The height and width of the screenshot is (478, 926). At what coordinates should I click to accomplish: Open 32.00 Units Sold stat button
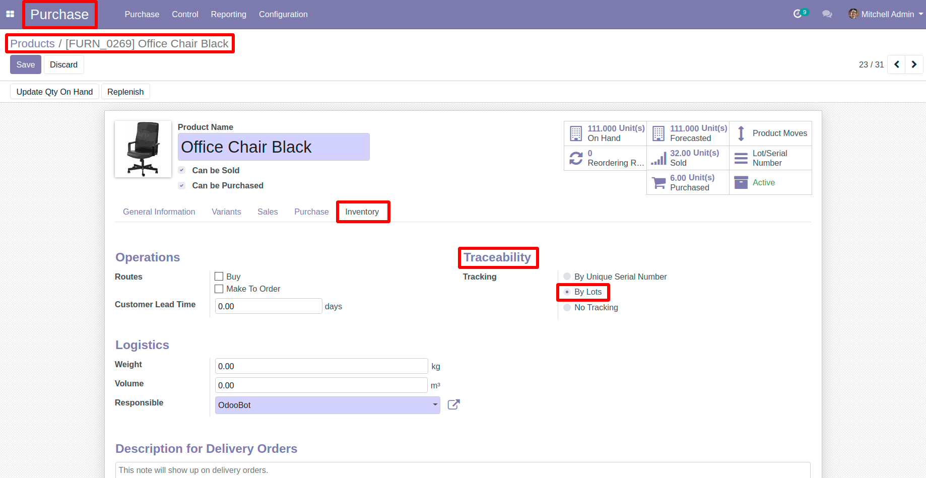point(688,158)
